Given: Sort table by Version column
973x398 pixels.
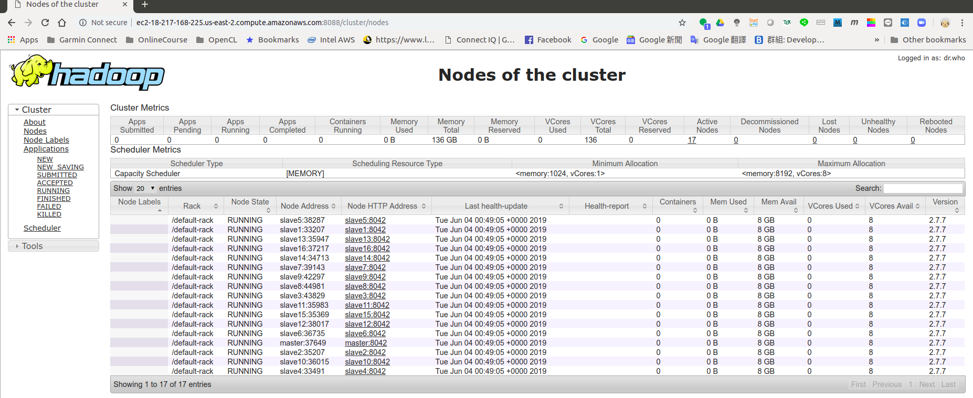Looking at the screenshot, I should pos(945,206).
